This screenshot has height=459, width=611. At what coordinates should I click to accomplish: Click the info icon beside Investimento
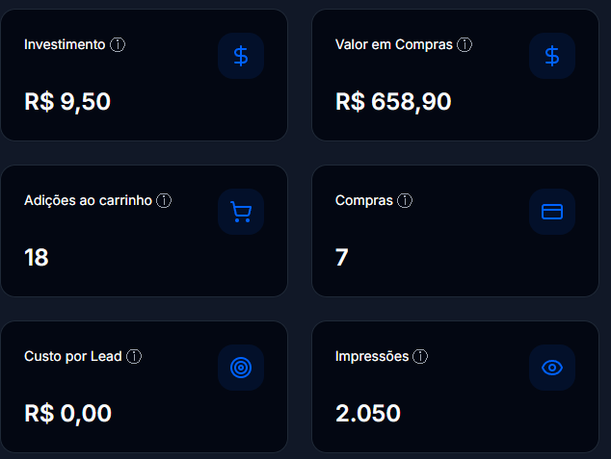click(118, 45)
